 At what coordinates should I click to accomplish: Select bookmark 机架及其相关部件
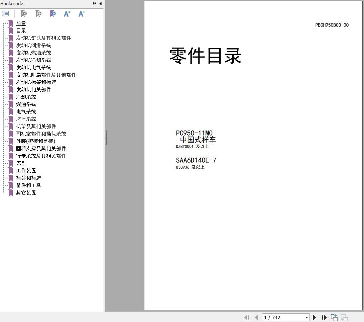click(36, 126)
